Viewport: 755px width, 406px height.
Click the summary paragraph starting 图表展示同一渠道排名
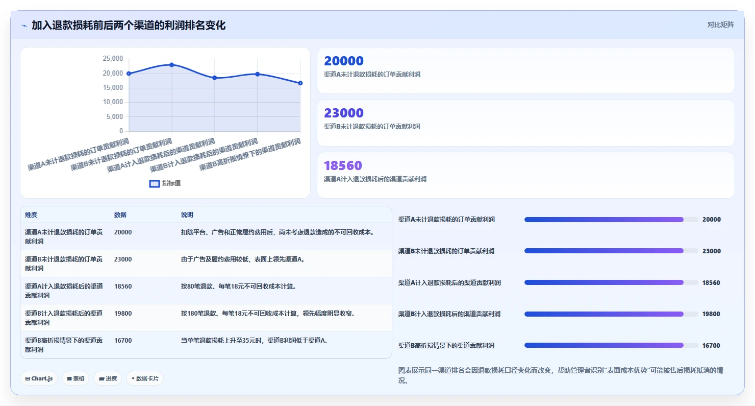click(560, 375)
